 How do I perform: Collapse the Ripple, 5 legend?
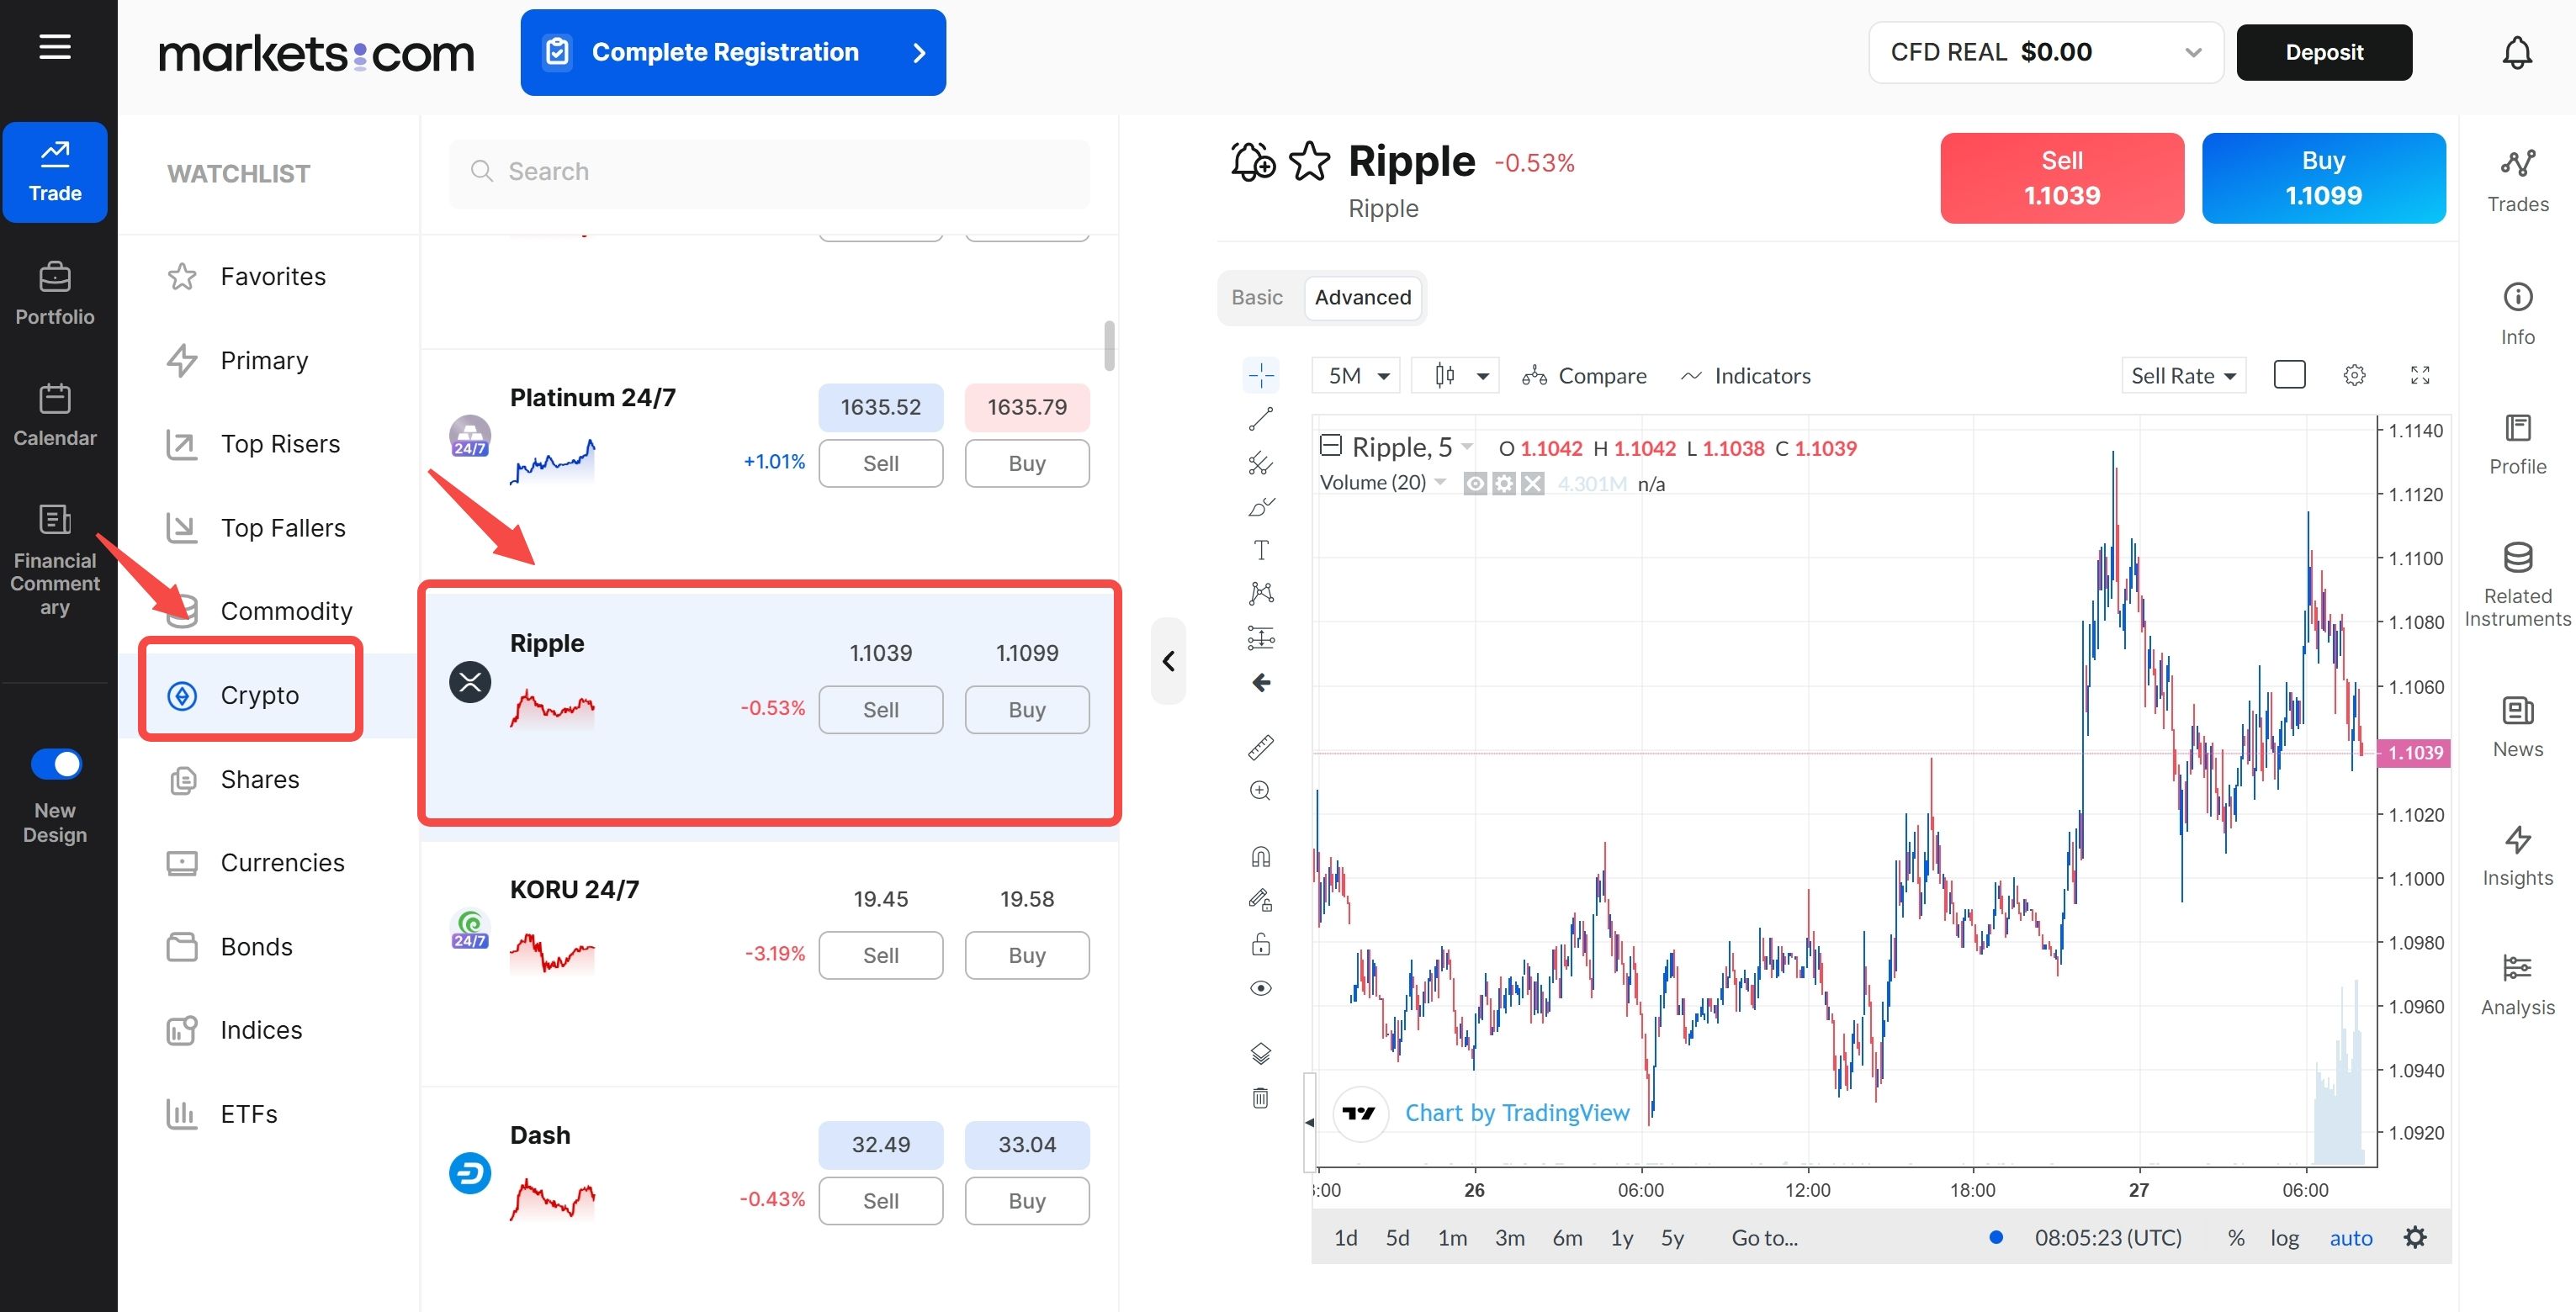tap(1330, 445)
